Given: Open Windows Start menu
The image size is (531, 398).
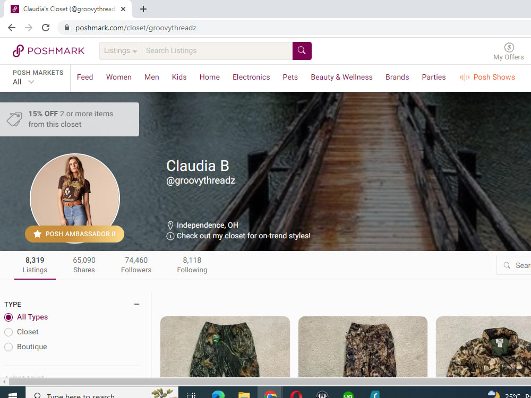Looking at the screenshot, I should pyautogui.click(x=13, y=395).
